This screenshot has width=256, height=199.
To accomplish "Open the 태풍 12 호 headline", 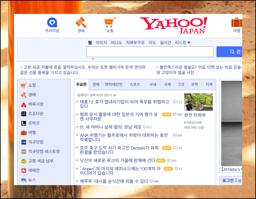I will (125, 104).
